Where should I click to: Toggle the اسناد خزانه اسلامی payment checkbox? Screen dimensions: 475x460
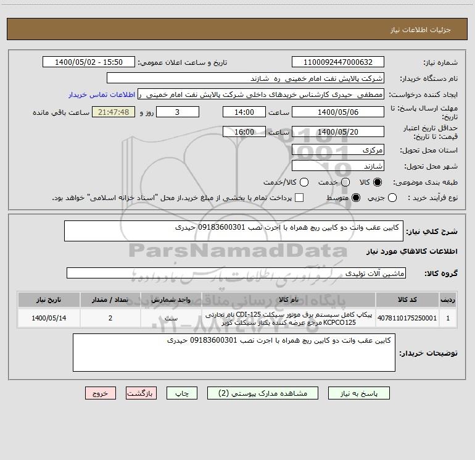coord(299,198)
